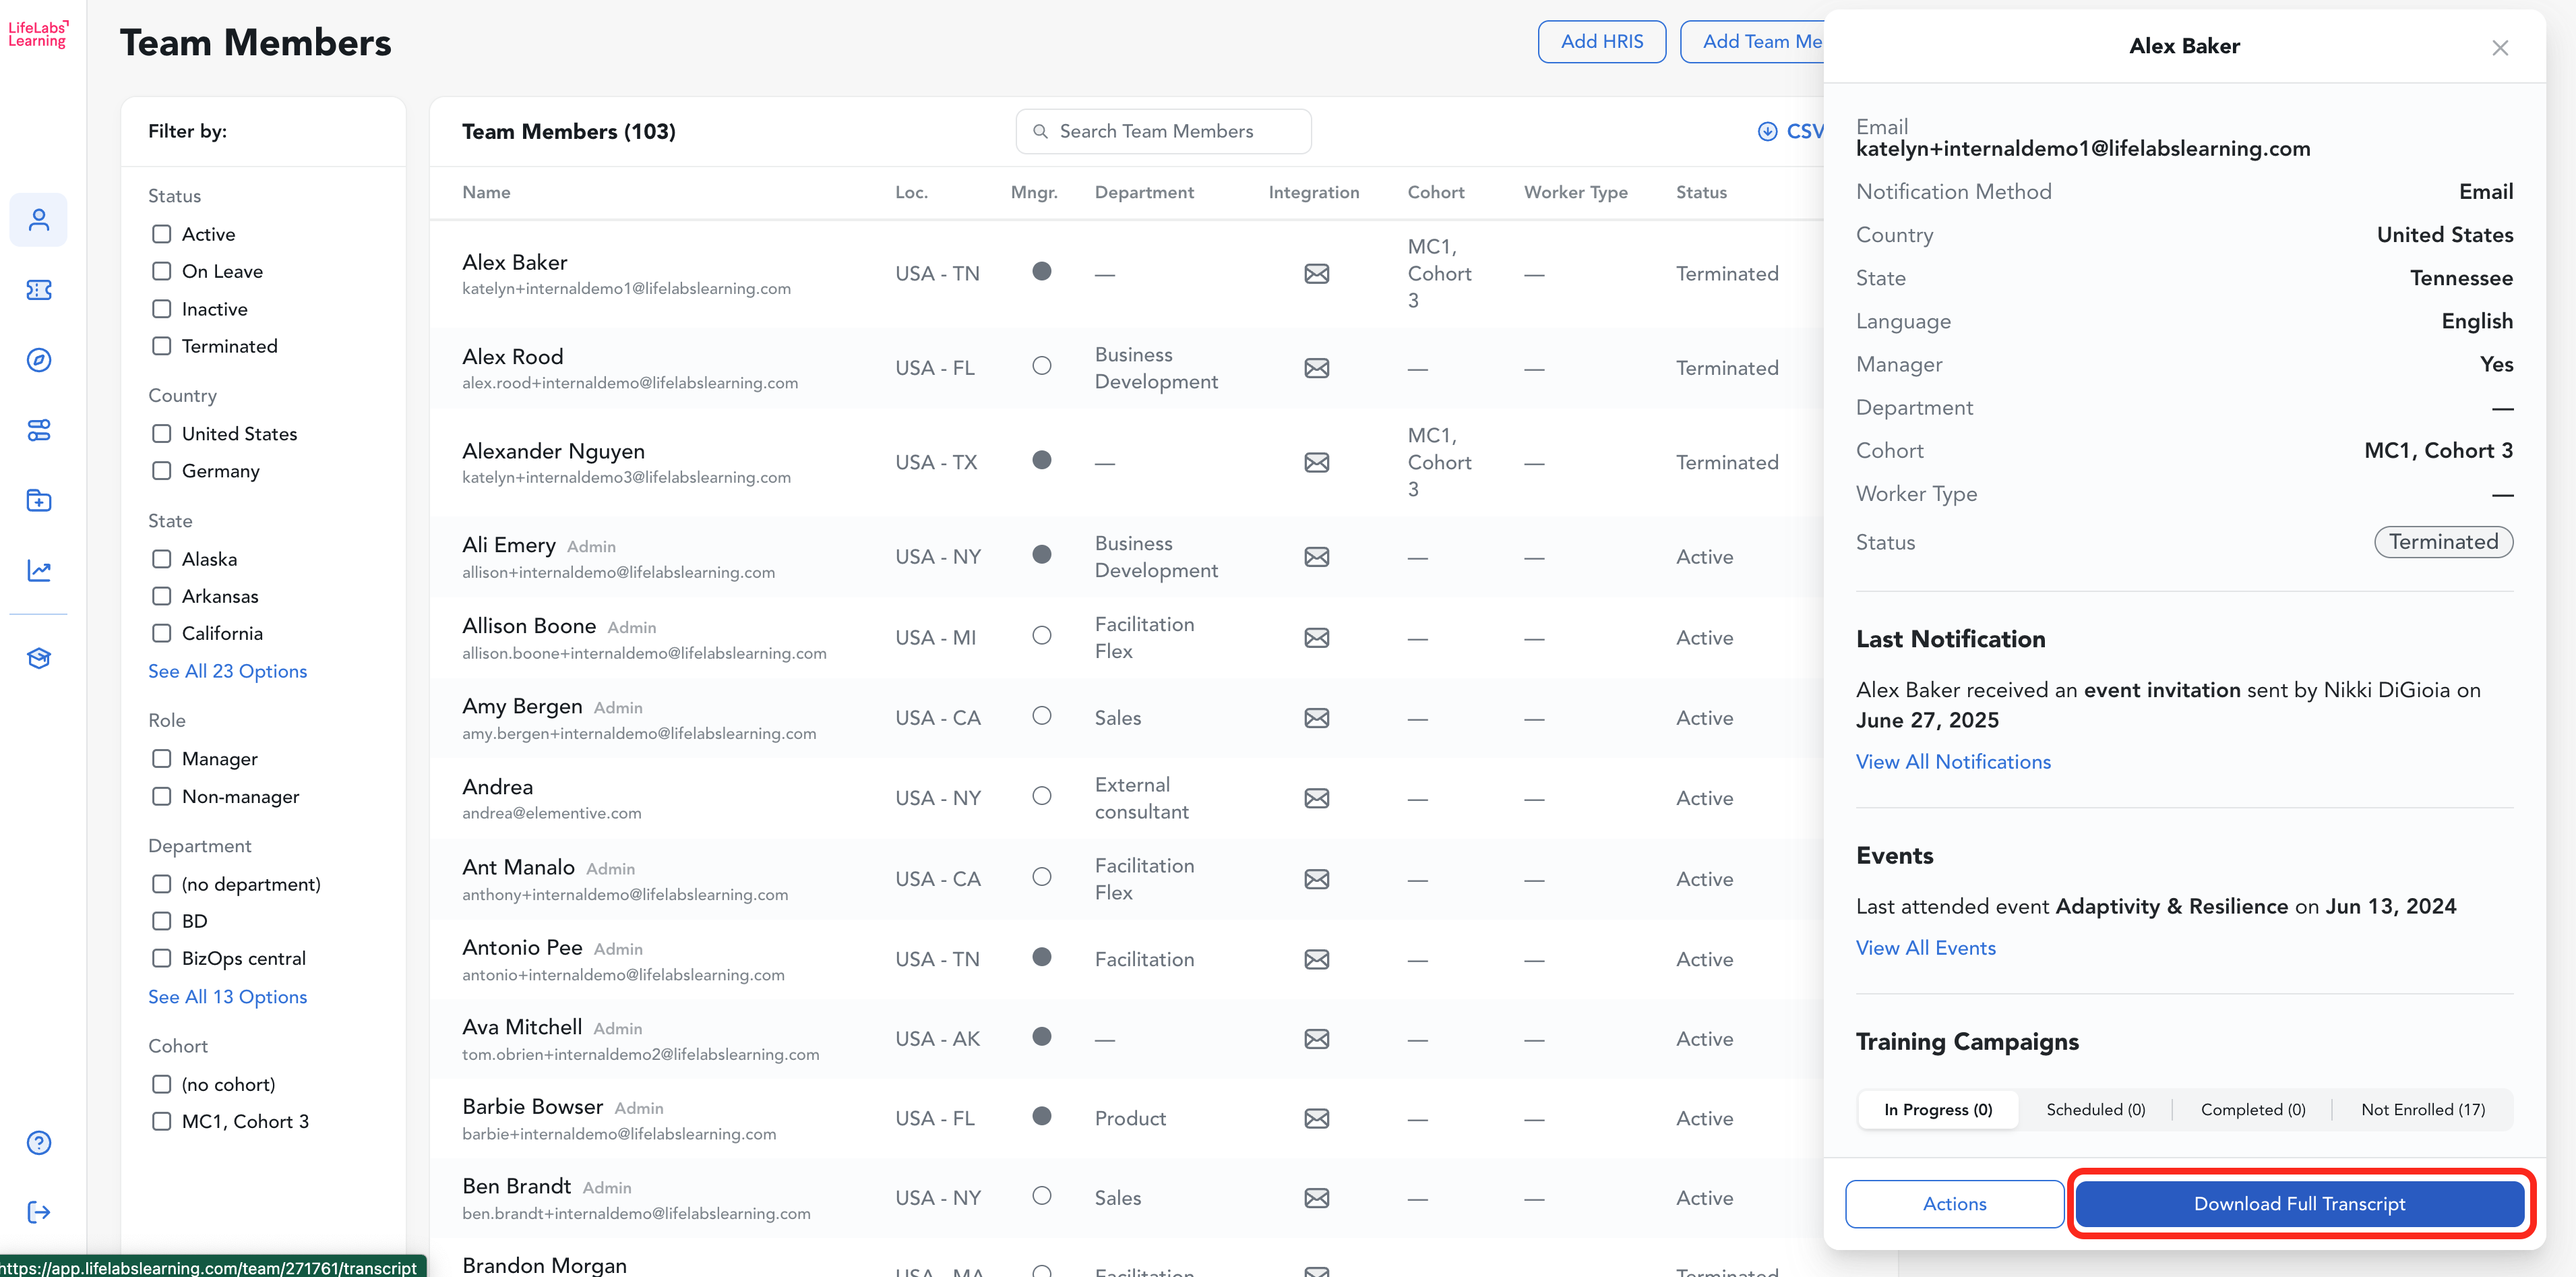Click the ticket icon in sidebar
The width and height of the screenshot is (2576, 1277).
click(39, 290)
